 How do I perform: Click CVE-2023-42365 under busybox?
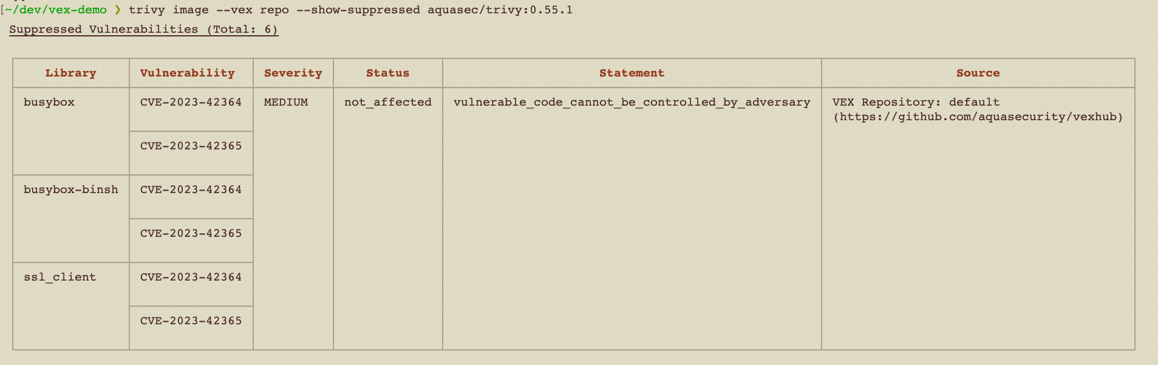[x=191, y=146]
